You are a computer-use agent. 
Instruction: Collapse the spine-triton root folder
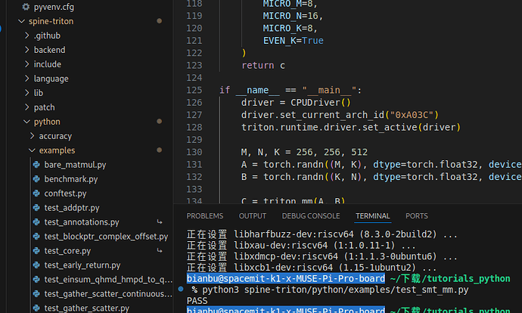coord(20,21)
